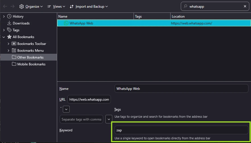The width and height of the screenshot is (251, 143).
Task: Sort by the Location column header
Action: click(211, 16)
